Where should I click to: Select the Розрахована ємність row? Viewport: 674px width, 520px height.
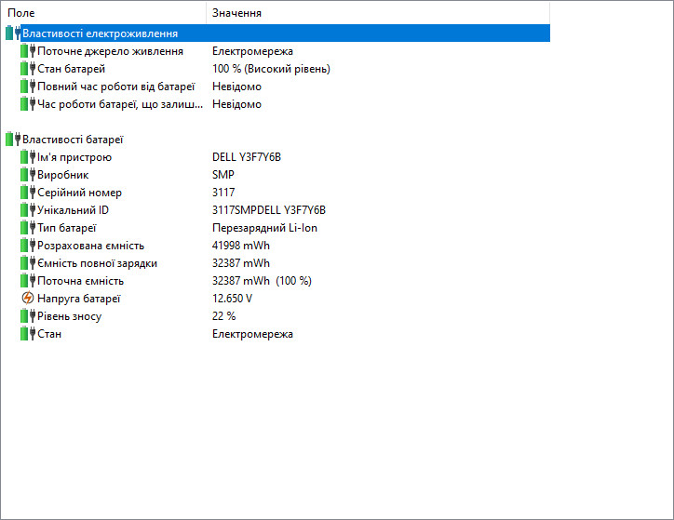pyautogui.click(x=90, y=246)
